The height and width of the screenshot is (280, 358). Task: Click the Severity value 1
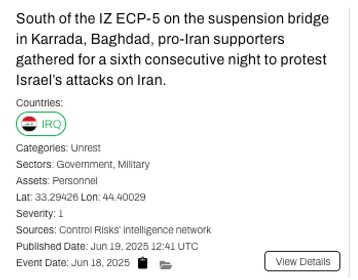(61, 214)
